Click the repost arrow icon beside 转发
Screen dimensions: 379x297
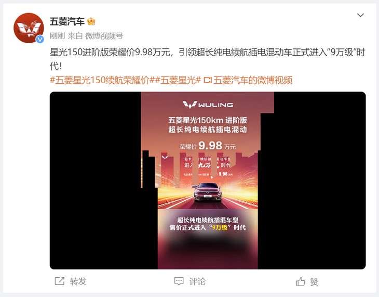(60, 281)
